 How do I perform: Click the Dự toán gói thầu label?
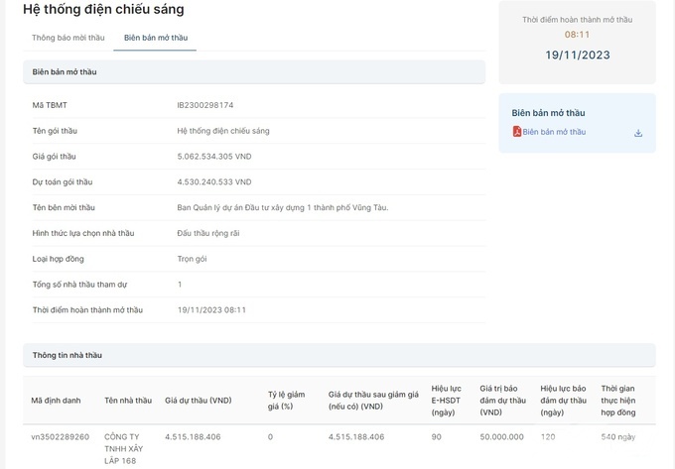(x=62, y=181)
